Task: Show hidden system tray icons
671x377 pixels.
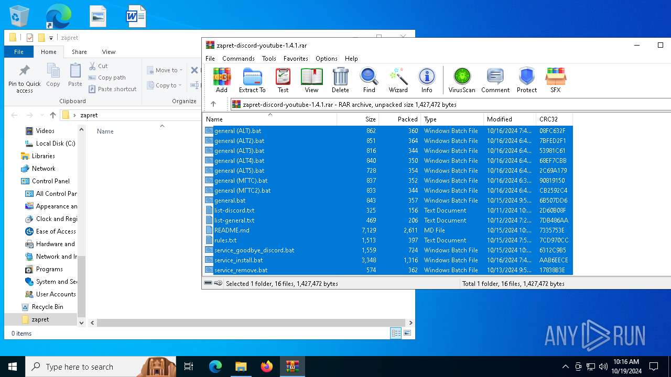Action: point(565,367)
